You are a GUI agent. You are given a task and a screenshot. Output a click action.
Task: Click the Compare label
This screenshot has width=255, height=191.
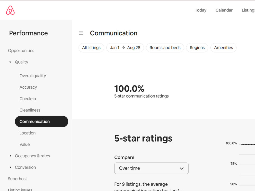[x=124, y=157]
